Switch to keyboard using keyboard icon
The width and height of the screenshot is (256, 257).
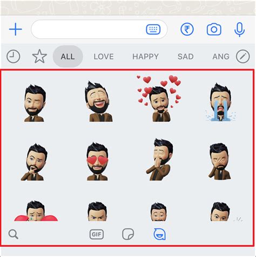point(153,29)
